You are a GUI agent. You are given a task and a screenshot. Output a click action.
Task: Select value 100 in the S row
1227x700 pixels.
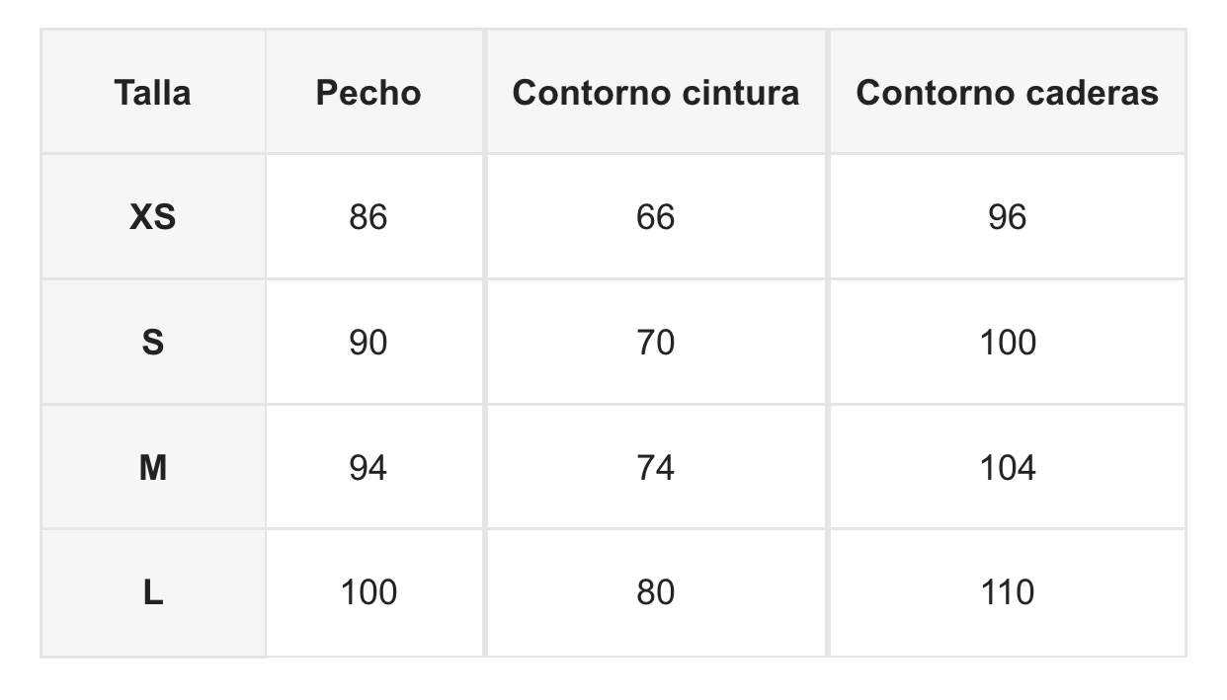(1007, 343)
